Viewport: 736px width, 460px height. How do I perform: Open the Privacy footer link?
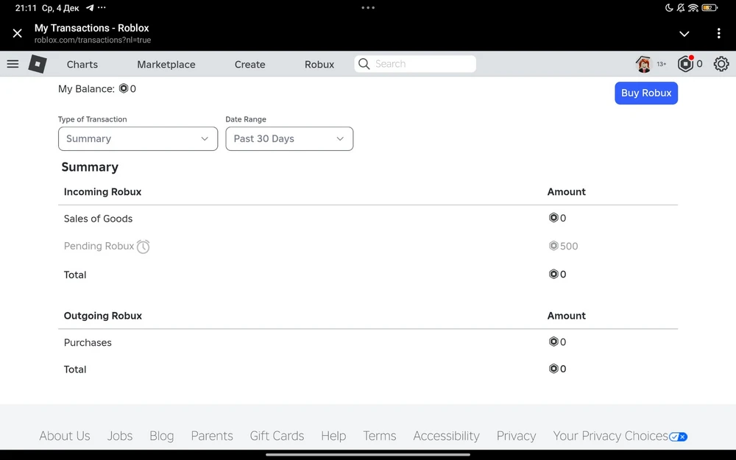point(517,436)
